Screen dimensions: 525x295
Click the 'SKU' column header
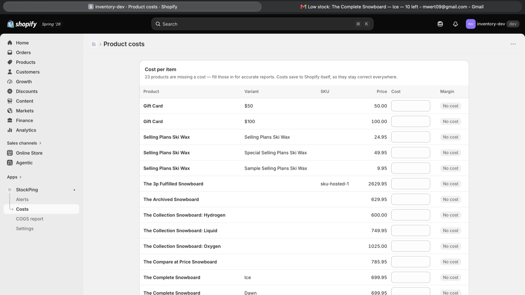click(x=325, y=91)
